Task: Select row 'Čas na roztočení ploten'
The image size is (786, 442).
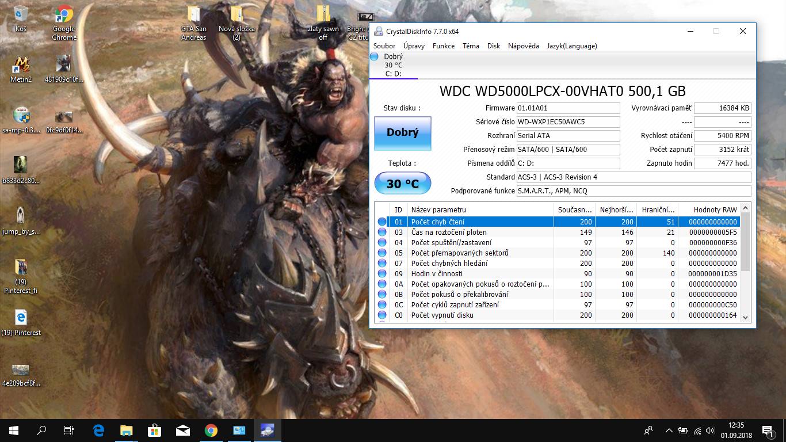Action: coord(557,232)
